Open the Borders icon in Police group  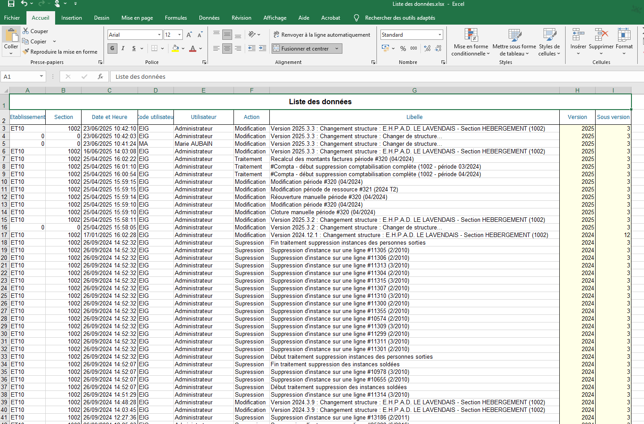coord(155,48)
